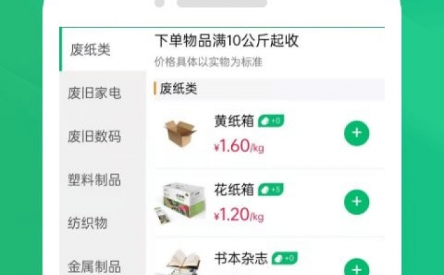Click the 废纸类 section header in list
444x275 pixels.
178,89
